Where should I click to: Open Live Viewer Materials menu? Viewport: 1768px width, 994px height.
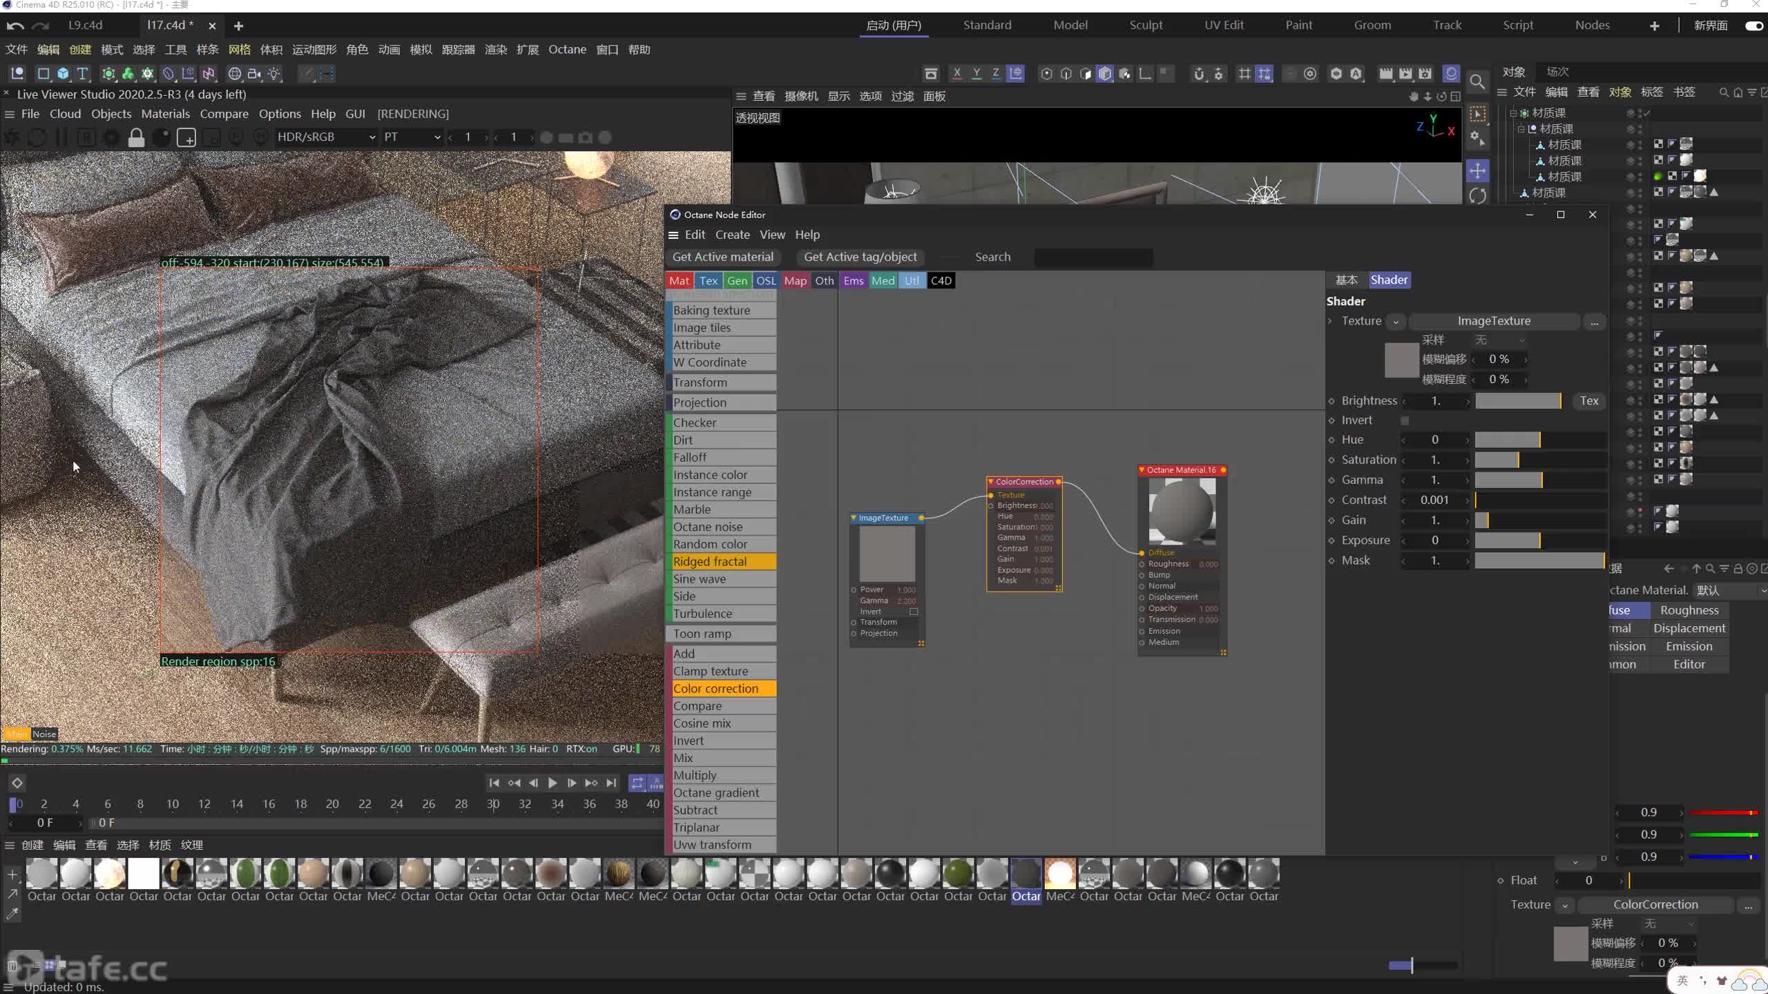[165, 114]
